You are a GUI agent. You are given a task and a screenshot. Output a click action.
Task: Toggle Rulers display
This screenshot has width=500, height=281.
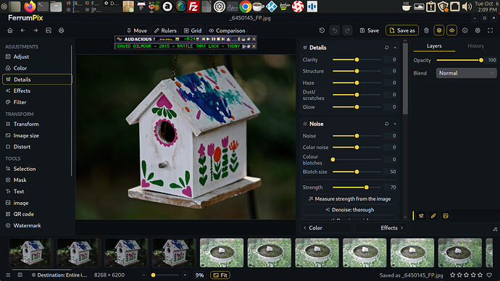(x=165, y=30)
